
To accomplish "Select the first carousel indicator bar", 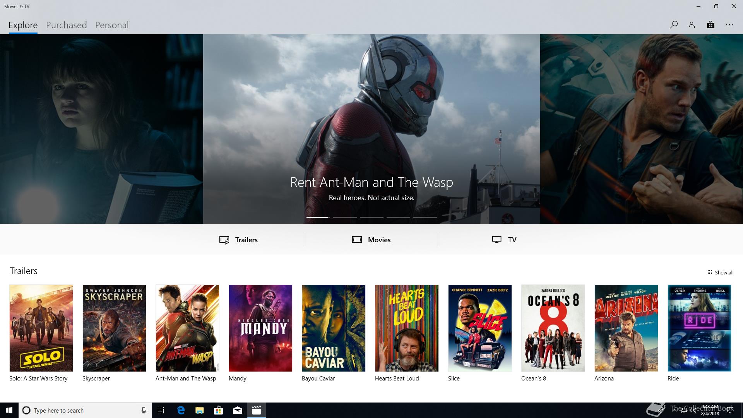I will [x=317, y=217].
